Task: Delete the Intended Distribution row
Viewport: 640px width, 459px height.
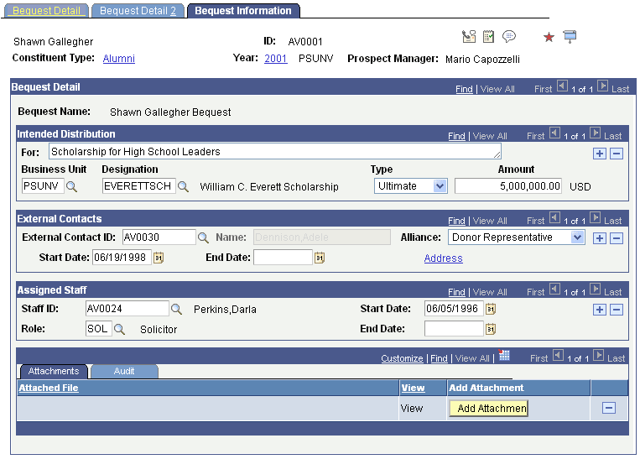Action: click(617, 154)
